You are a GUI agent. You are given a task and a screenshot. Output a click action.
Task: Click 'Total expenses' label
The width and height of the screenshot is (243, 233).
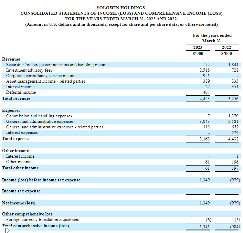point(16,139)
